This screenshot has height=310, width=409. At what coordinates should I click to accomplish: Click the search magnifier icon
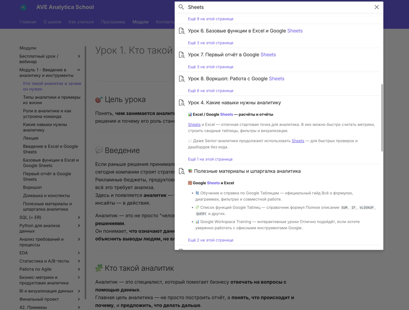tap(181, 7)
